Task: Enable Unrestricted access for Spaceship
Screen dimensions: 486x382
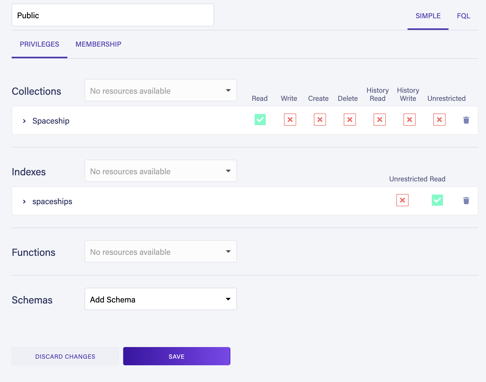Action: click(439, 120)
